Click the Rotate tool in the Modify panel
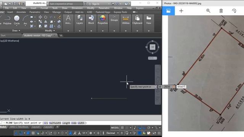The image size is (244, 137). (x=46, y=17)
